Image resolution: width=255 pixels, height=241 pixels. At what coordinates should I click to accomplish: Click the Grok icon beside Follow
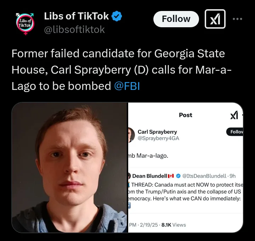pos(215,19)
